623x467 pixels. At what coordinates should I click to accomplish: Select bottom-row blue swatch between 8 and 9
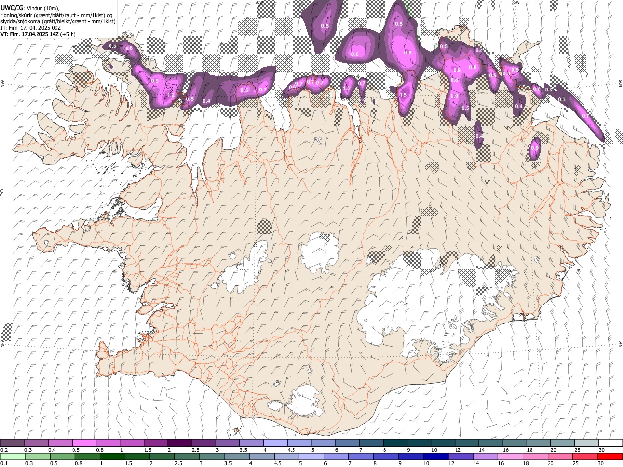[386, 456]
